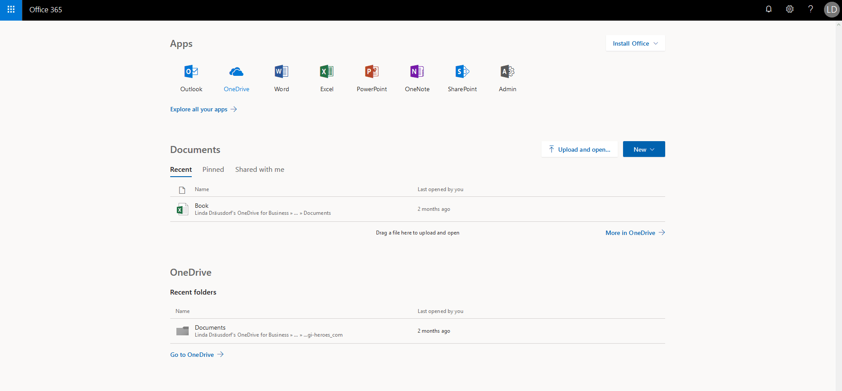Click Last opened by you in Recent folders
Image resolution: width=842 pixels, height=391 pixels.
[x=441, y=311]
